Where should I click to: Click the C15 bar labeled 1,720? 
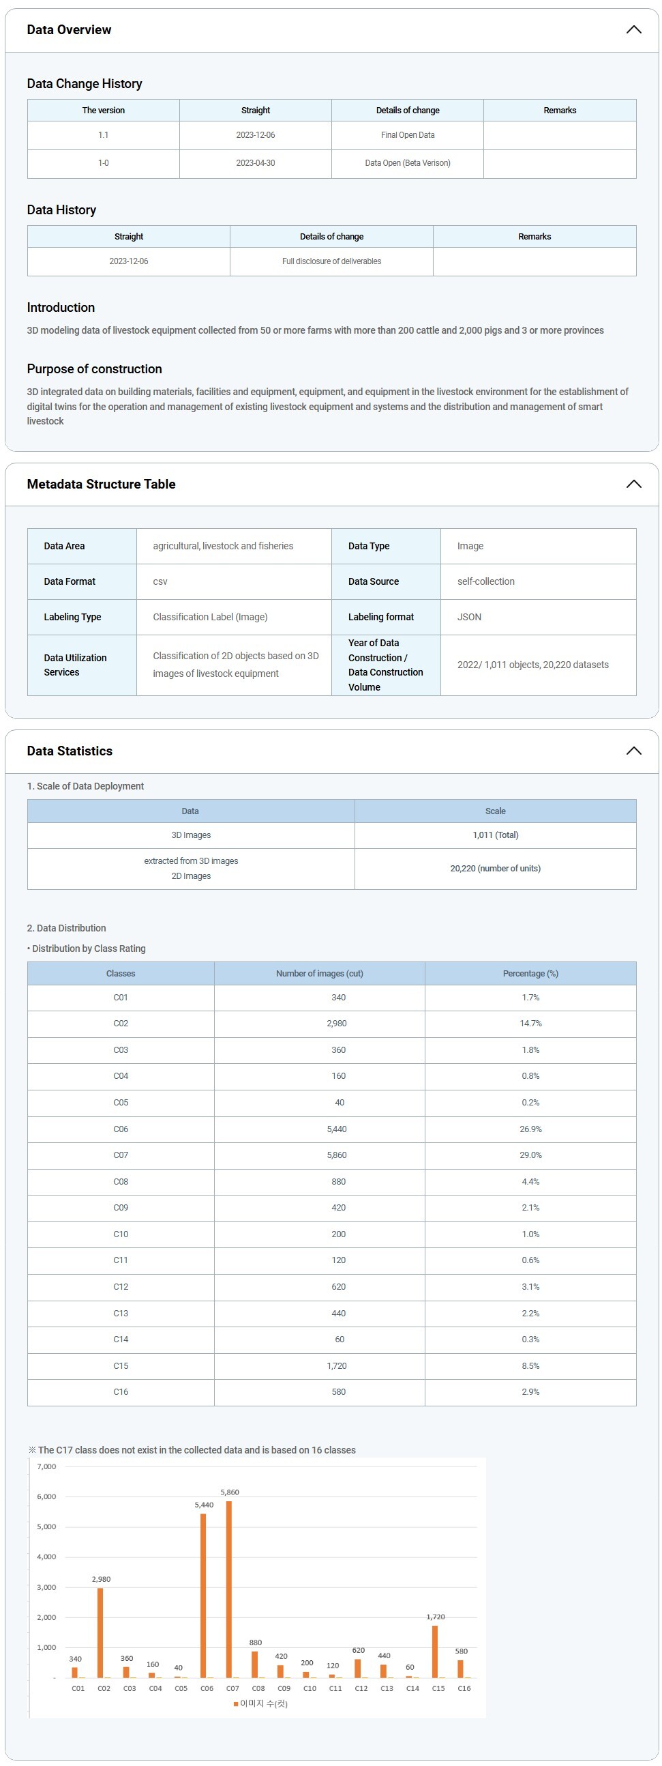(x=434, y=1651)
